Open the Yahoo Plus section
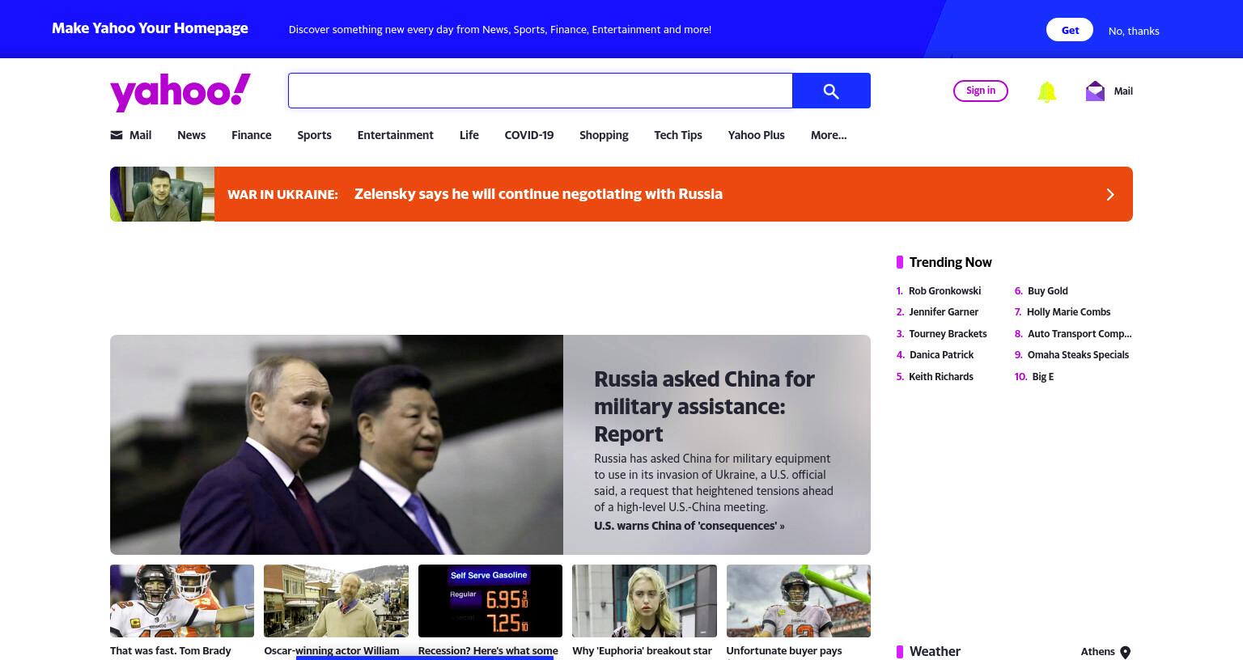 pos(757,135)
